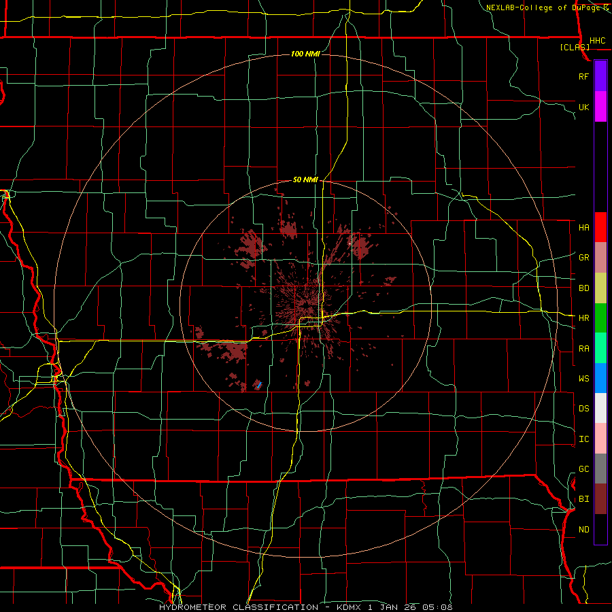Click the small blue WS echo pixel
612x612 pixels.
(259, 386)
